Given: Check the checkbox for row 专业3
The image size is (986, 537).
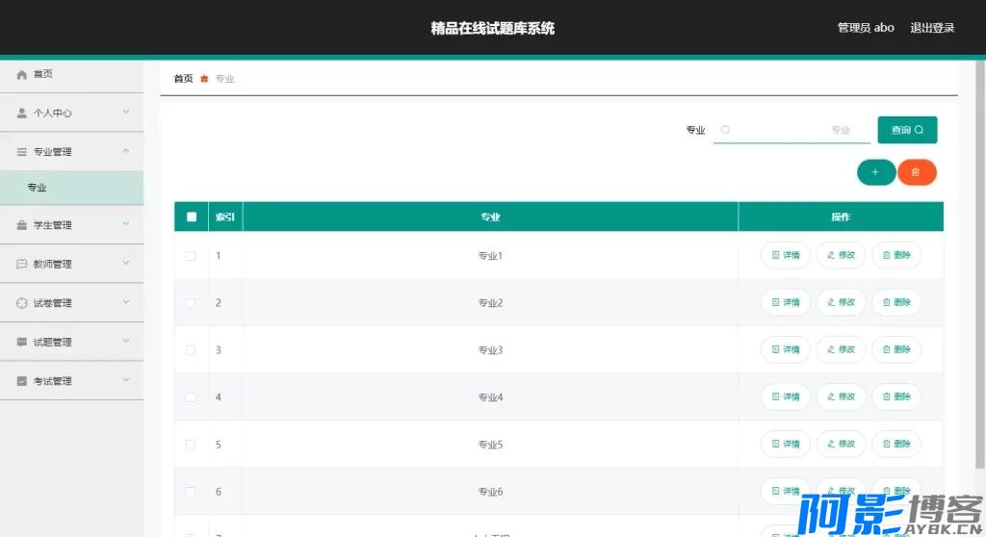Looking at the screenshot, I should point(191,350).
